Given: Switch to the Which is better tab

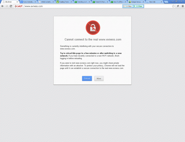Looking at the screenshot, I should pyautogui.click(x=46, y=2).
